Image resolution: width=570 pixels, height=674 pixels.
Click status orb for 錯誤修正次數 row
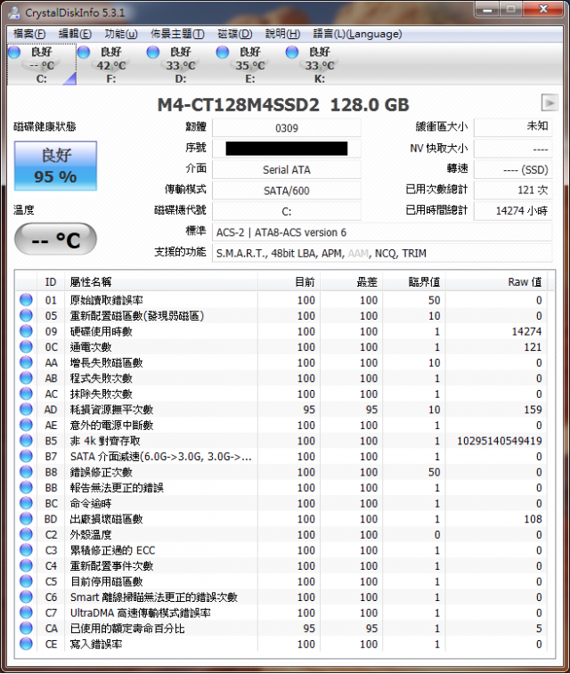(26, 472)
